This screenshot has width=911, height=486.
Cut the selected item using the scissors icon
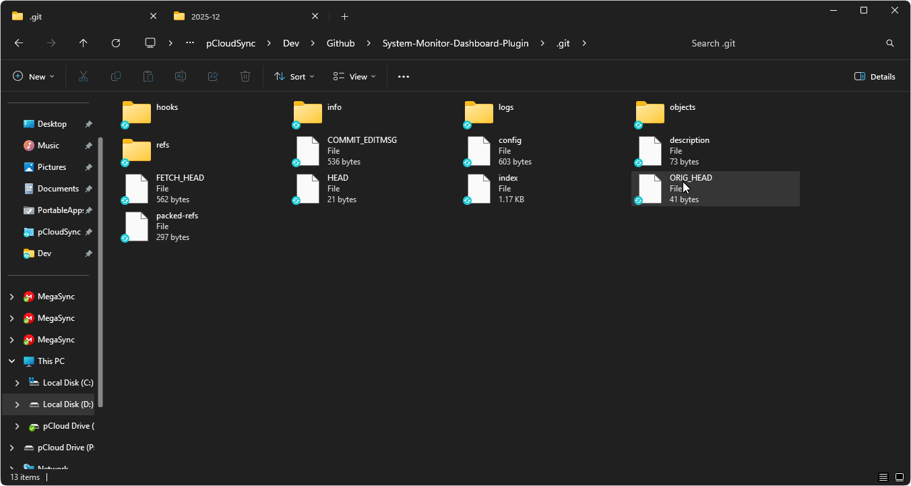(x=83, y=76)
